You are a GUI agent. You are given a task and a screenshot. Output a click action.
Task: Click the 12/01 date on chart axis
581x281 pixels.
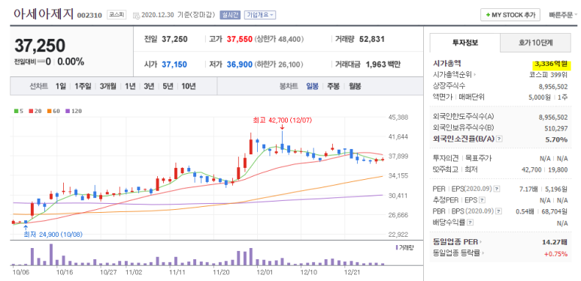(264, 272)
